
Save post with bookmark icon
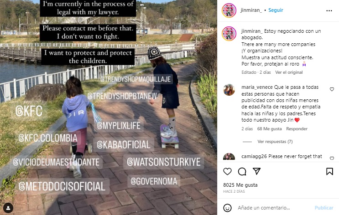point(329,171)
